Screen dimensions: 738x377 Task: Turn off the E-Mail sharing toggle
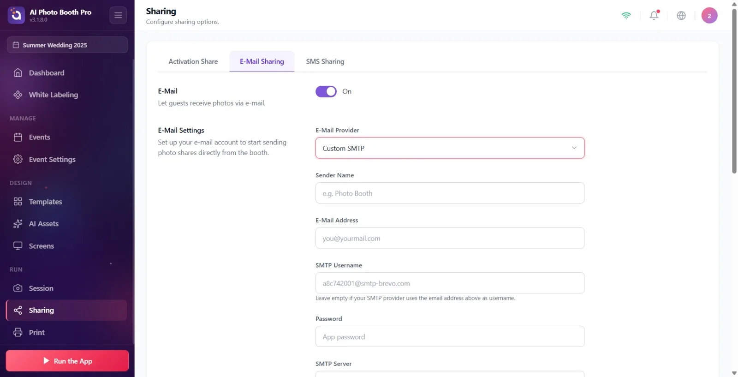326,91
